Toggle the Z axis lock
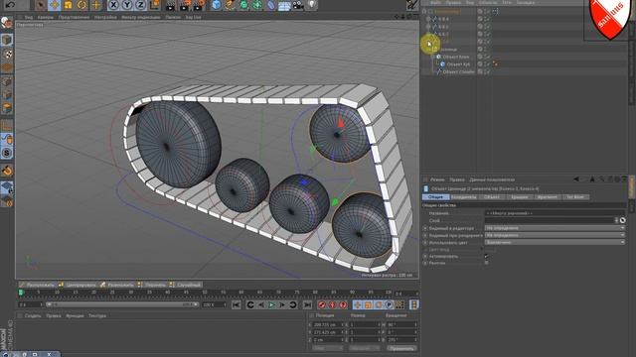636x357 pixels. (x=140, y=5)
